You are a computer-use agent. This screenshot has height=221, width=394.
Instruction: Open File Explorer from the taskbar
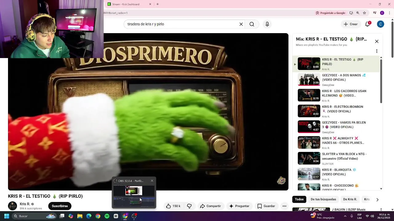pyautogui.click(x=80, y=216)
